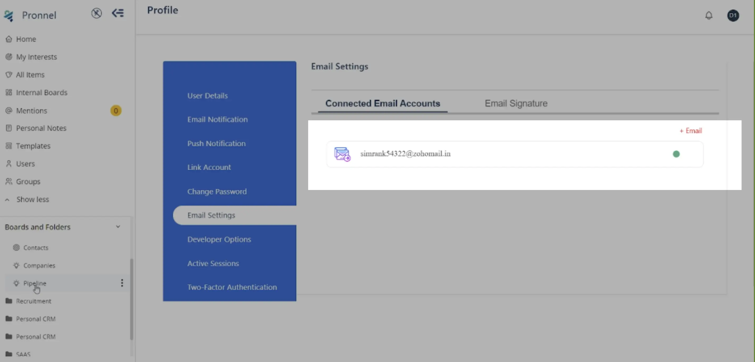The image size is (755, 362).
Task: Switch to the Email Signature tab
Action: (516, 103)
